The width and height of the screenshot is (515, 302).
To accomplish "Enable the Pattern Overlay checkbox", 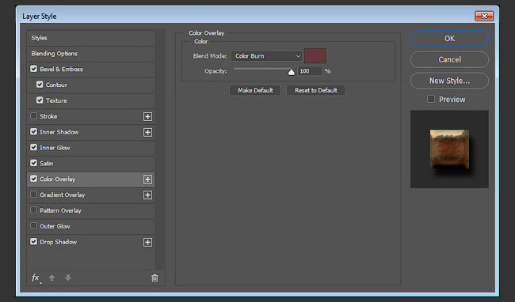I will (x=33, y=210).
